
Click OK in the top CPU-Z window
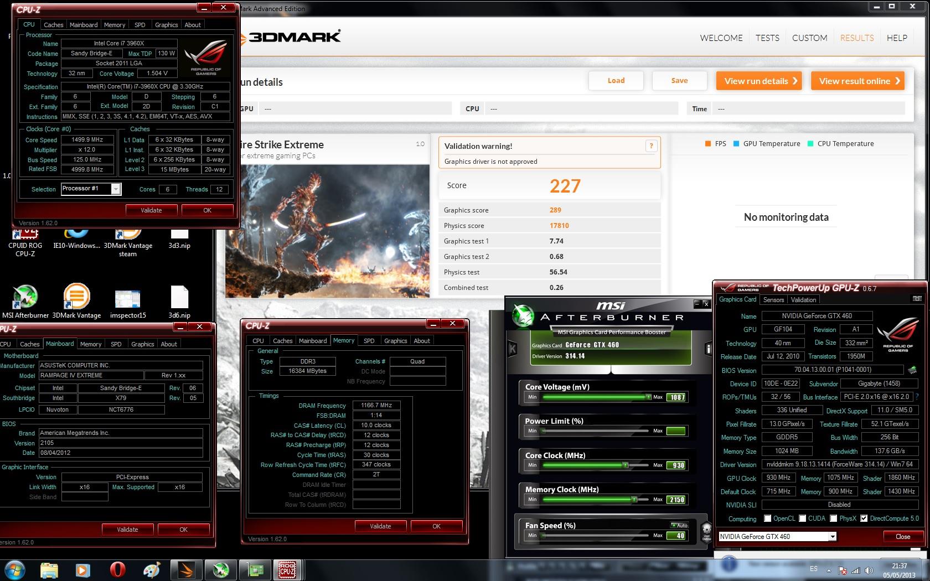pyautogui.click(x=207, y=210)
